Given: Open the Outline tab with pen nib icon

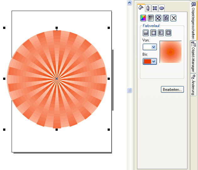Looking at the screenshot, I should (147, 8).
